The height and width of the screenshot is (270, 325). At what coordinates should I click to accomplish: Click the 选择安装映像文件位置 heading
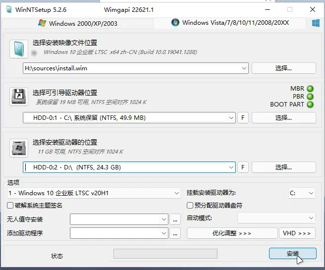[x=65, y=43]
